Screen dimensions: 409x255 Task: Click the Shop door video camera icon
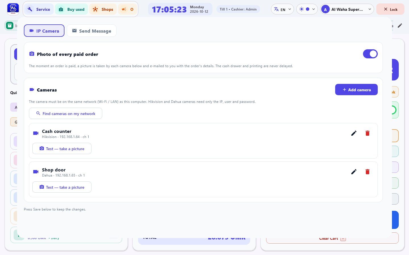(36, 172)
